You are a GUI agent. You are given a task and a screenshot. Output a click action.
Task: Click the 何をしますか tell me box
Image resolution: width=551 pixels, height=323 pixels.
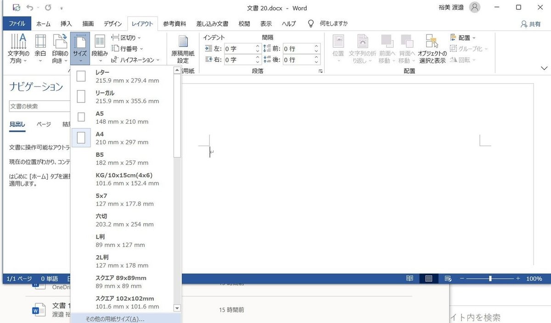pyautogui.click(x=328, y=24)
